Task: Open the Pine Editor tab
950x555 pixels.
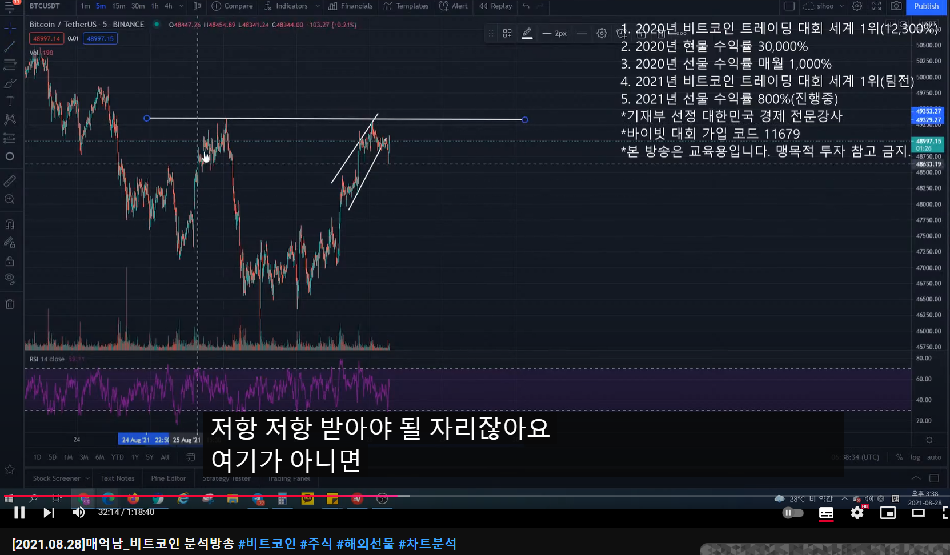Action: coord(169,478)
